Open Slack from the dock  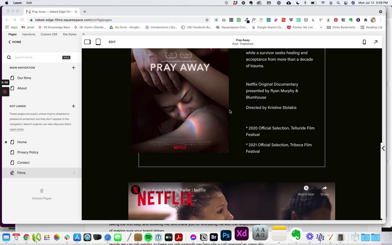(67, 237)
